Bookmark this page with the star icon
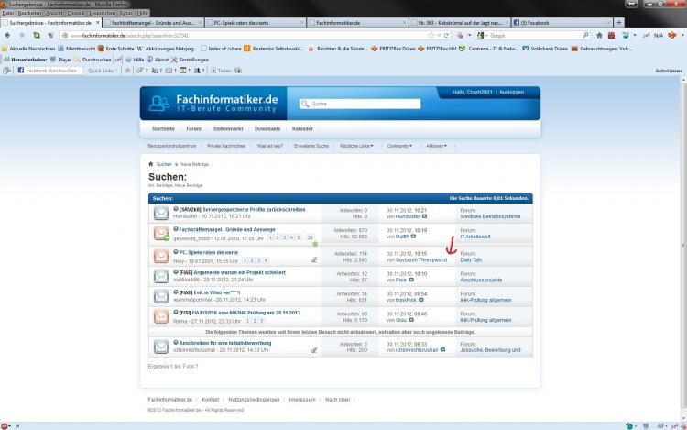 (x=431, y=35)
